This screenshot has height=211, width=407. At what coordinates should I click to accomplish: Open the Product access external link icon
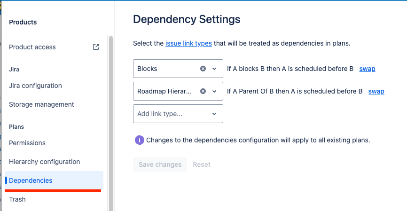96,47
